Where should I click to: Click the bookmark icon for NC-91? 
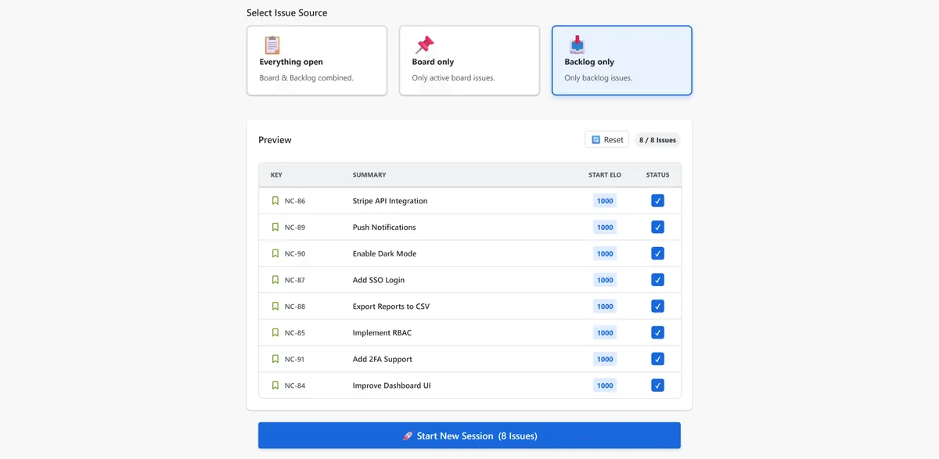pyautogui.click(x=275, y=359)
